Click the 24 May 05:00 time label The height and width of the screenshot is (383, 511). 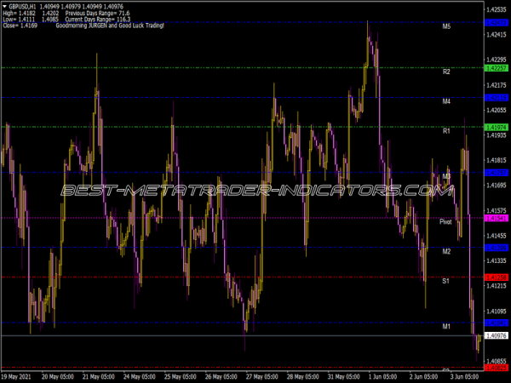coord(139,377)
